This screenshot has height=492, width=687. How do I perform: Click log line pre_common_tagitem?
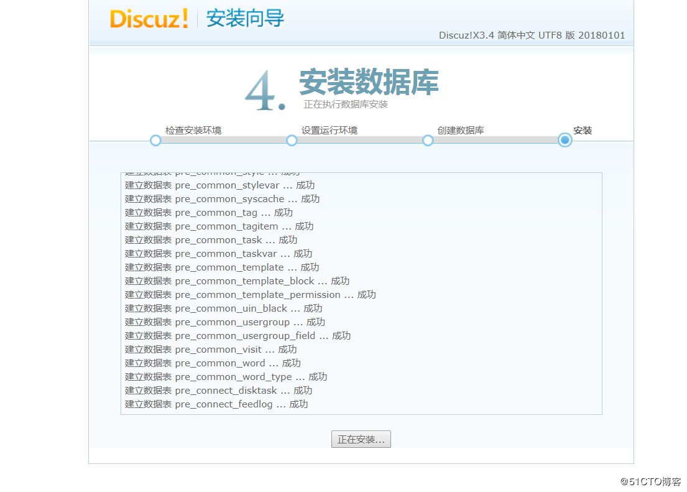click(219, 226)
